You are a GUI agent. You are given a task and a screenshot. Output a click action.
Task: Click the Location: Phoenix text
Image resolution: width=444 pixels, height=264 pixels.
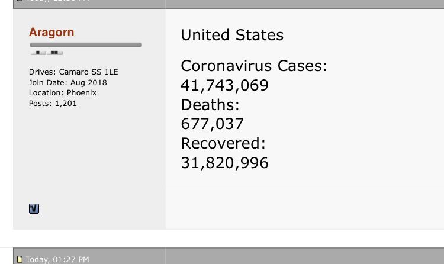coord(63,93)
